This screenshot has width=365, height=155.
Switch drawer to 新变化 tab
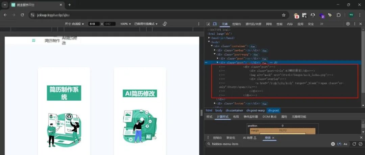coord(231,138)
